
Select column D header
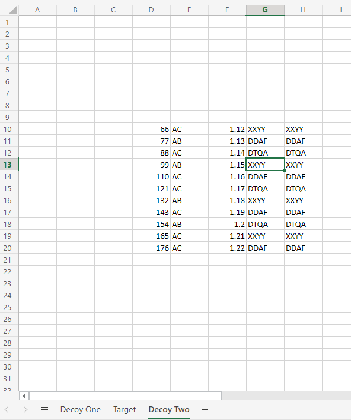(x=152, y=10)
